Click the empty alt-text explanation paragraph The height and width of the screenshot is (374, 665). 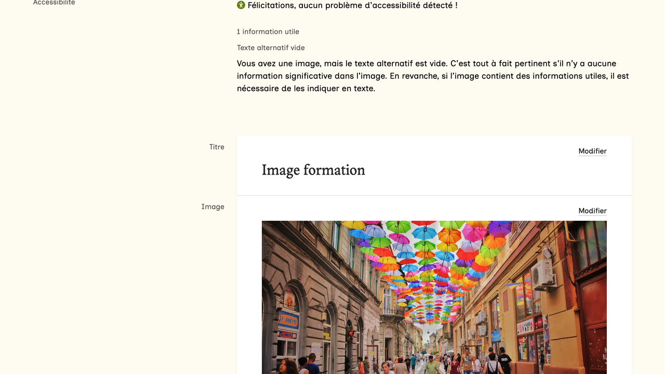click(433, 76)
